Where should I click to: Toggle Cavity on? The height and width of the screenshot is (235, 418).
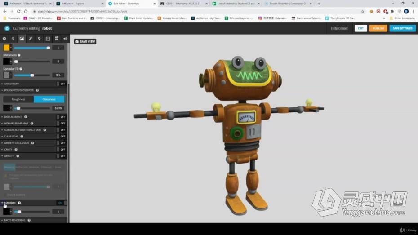click(61, 150)
